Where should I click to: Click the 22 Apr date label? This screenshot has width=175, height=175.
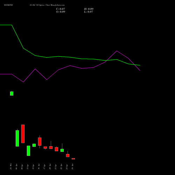tap(61, 167)
